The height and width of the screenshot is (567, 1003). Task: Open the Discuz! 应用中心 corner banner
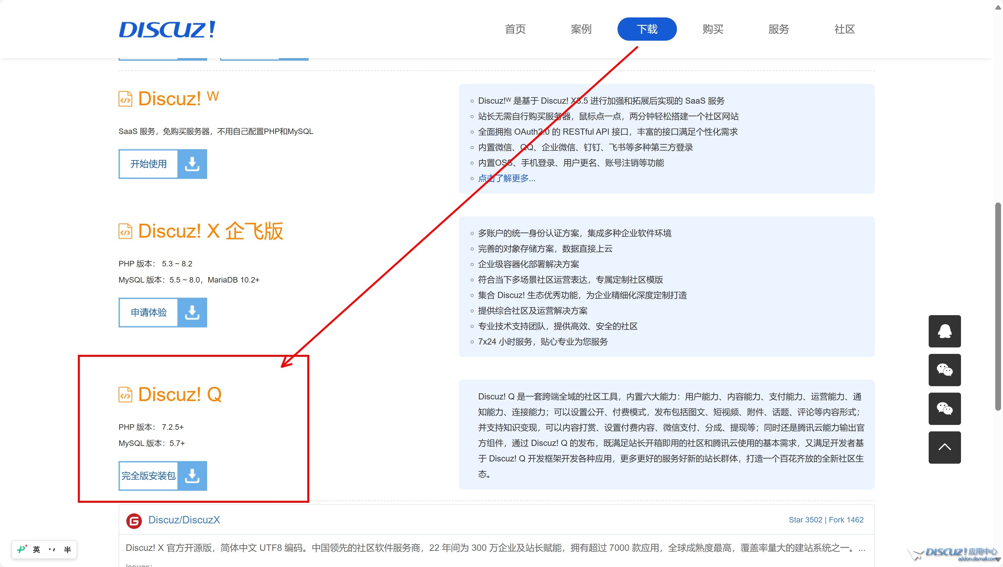(x=953, y=554)
